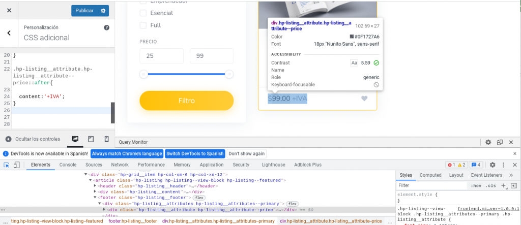Screen dimensions: 521x225
Task: Go back with the left chevron arrow
Action: 9,33
